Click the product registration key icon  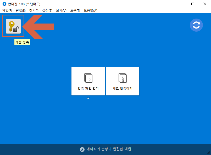pos(13,26)
